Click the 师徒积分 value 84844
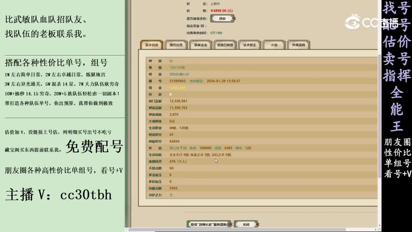Image resolution: width=412 pixels, height=232 pixels. point(174,141)
